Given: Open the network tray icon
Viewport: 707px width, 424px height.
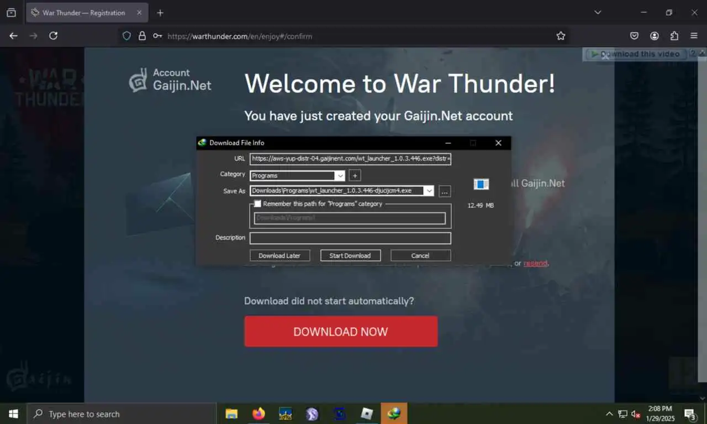Looking at the screenshot, I should (622, 413).
